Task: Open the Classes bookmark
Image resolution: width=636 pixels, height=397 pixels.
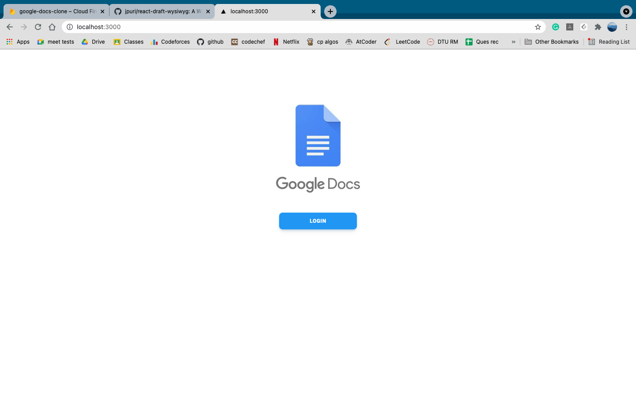Action: point(129,42)
